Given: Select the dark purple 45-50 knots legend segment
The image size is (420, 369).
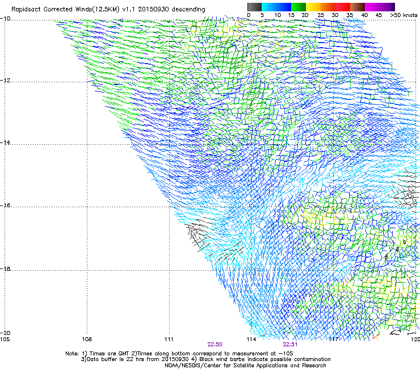Looking at the screenshot, I should [387, 7].
